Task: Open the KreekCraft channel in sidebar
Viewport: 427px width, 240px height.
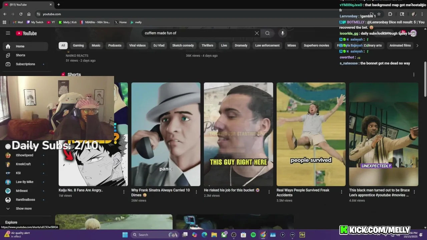Action: pyautogui.click(x=25, y=164)
